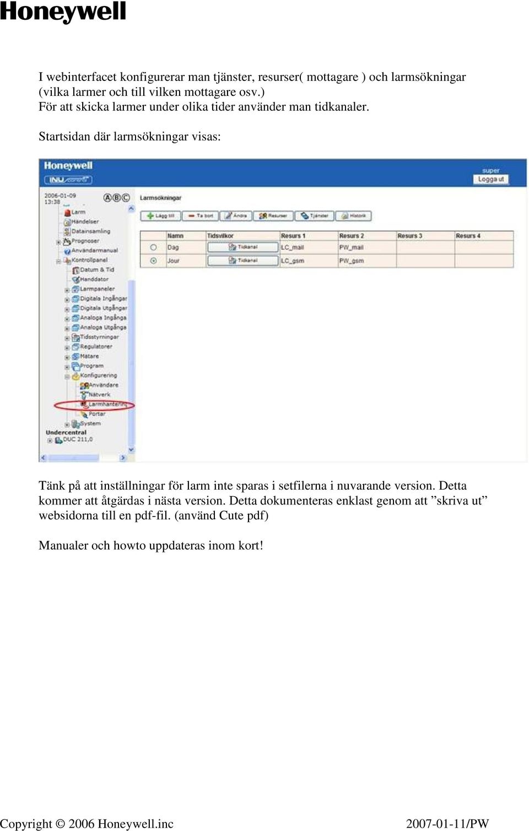Click the circled B icon
This screenshot has height=831, width=529.
pyautogui.click(x=117, y=198)
